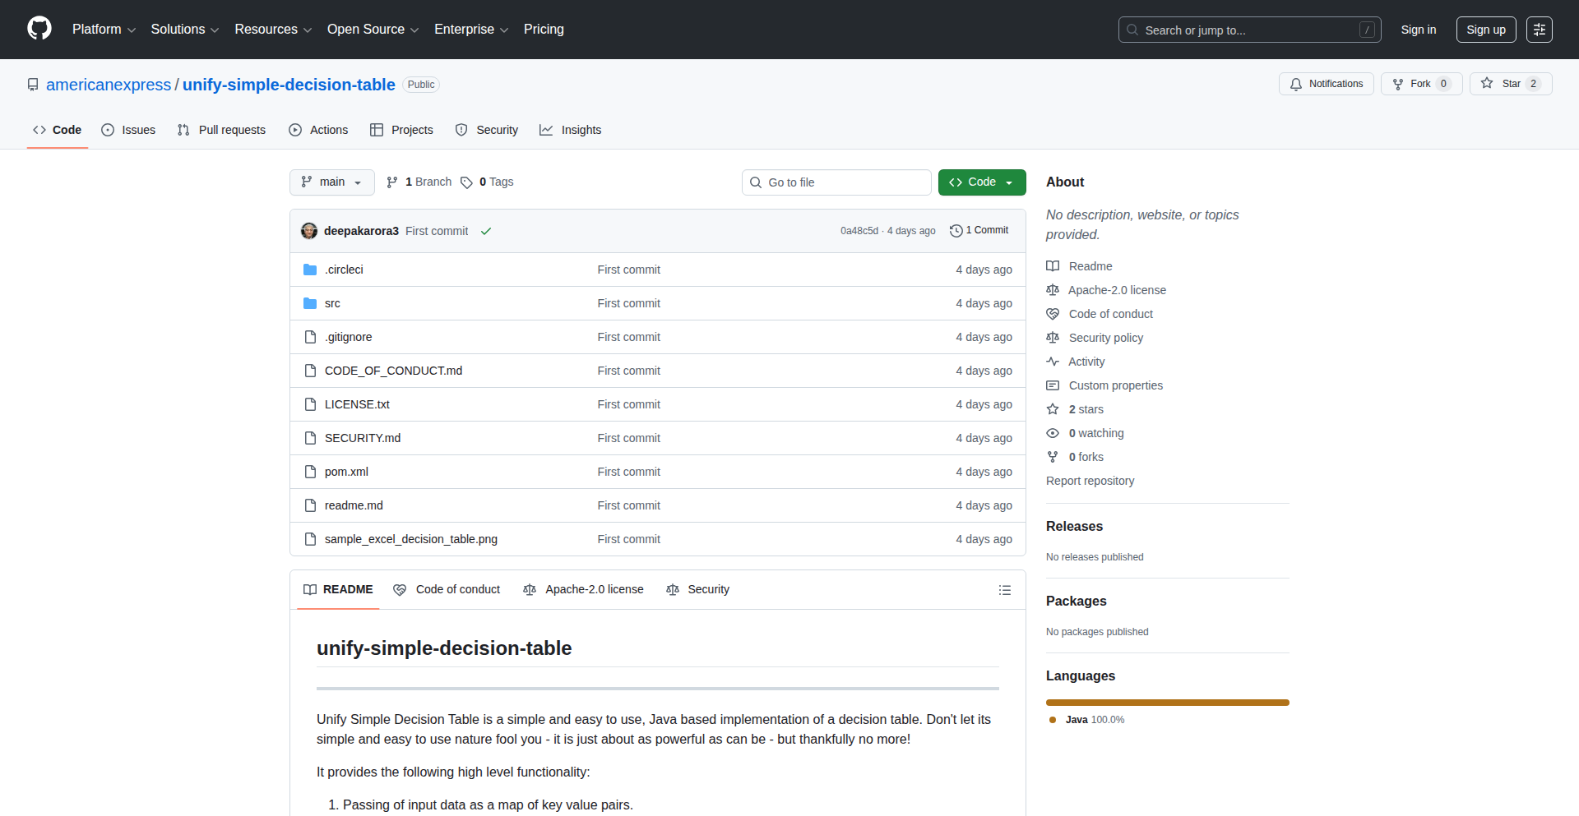Click the Sign up button

(1485, 29)
